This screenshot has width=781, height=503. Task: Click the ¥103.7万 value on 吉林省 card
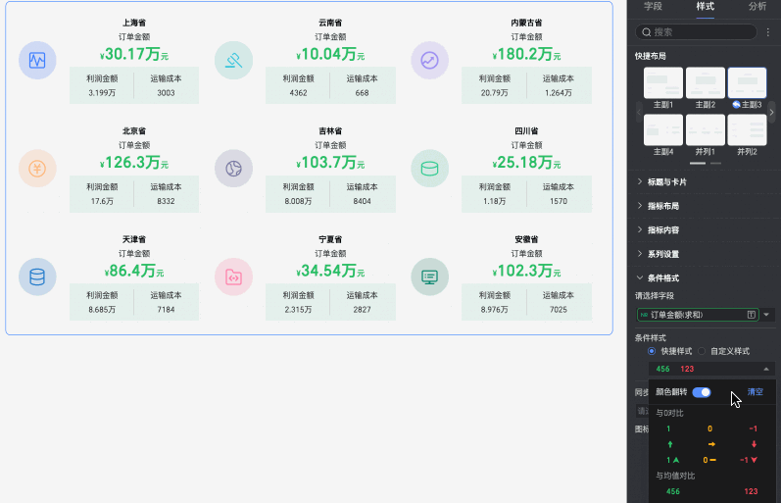(x=330, y=162)
